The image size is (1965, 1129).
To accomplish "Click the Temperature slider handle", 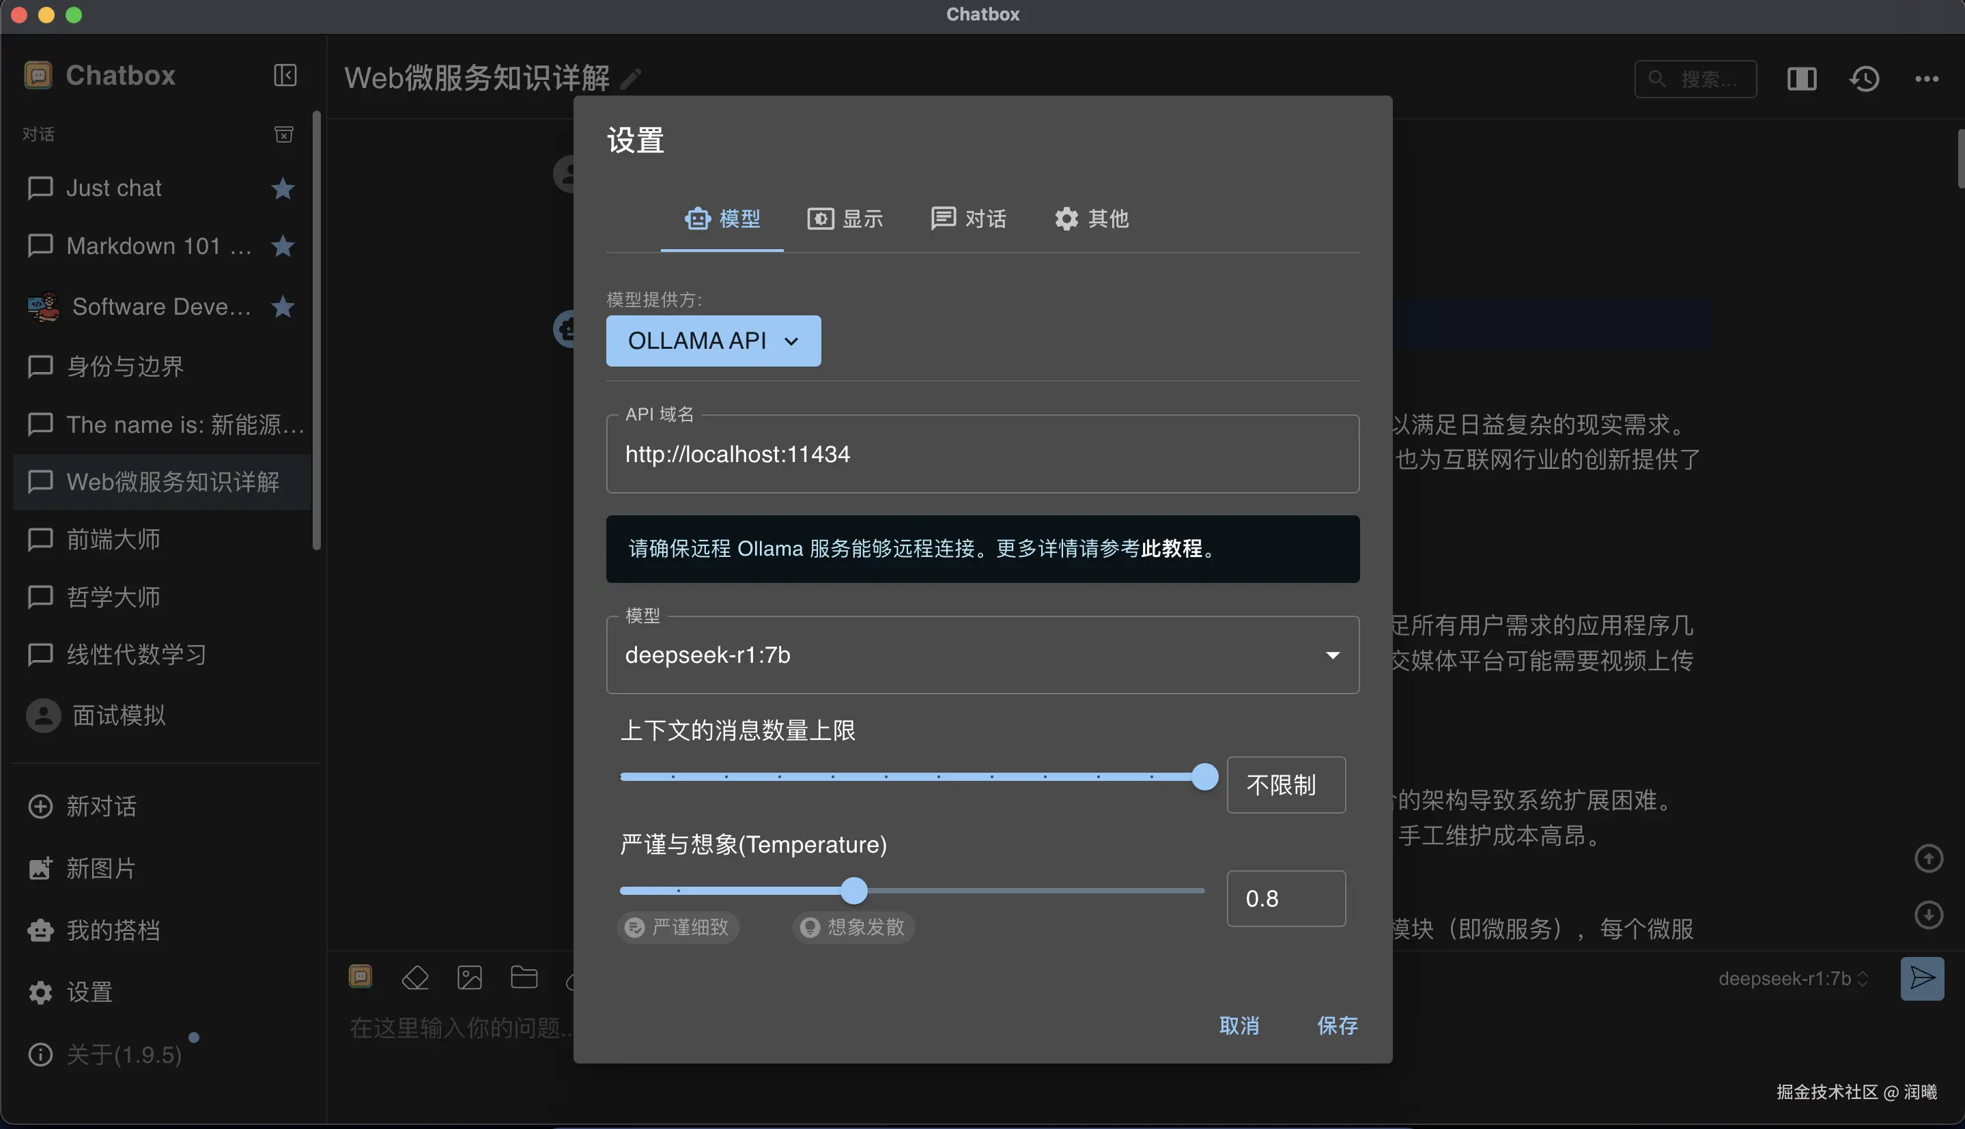I will click(853, 891).
